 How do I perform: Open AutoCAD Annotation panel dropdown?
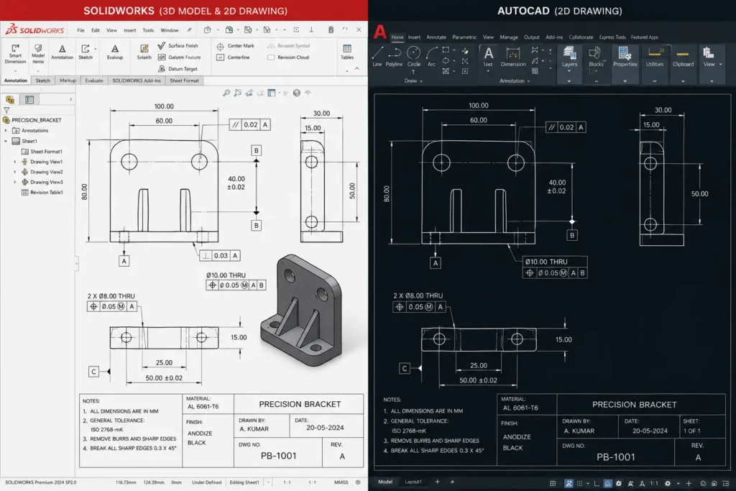coord(515,81)
